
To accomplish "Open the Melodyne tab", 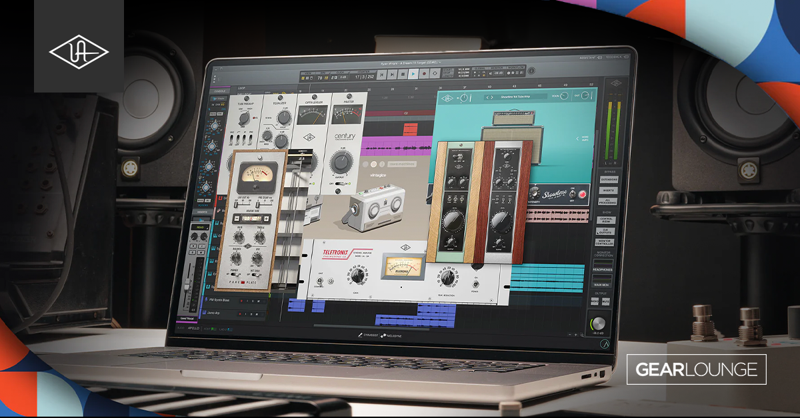I will pos(391,335).
